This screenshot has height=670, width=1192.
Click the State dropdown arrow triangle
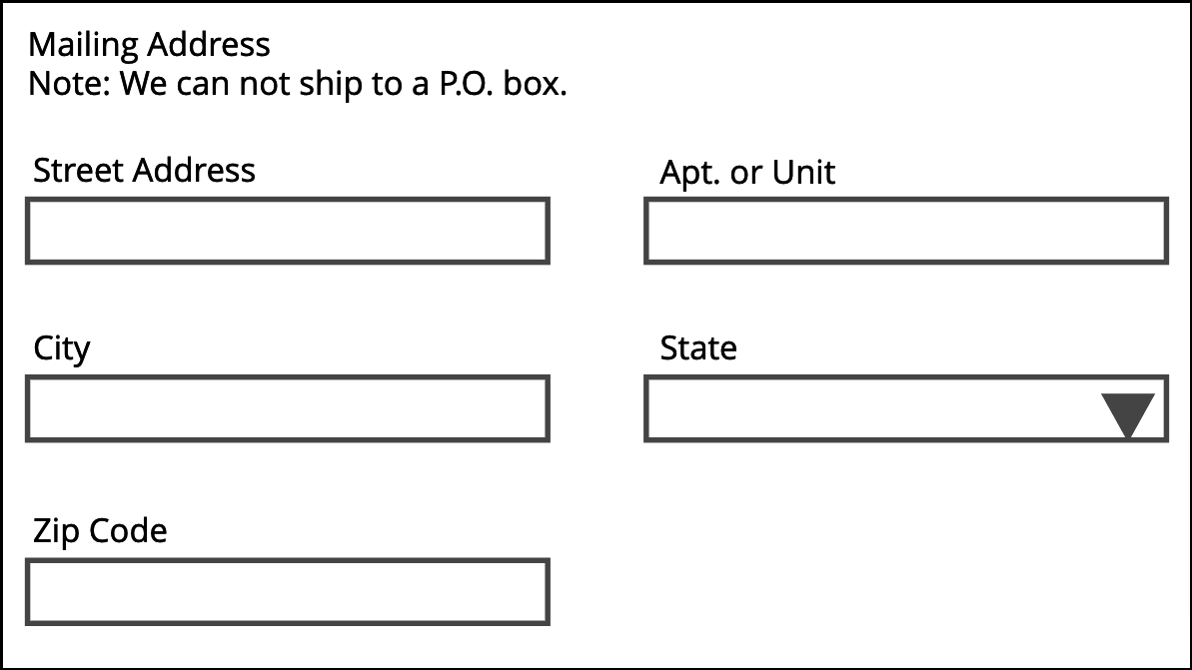pos(1129,408)
